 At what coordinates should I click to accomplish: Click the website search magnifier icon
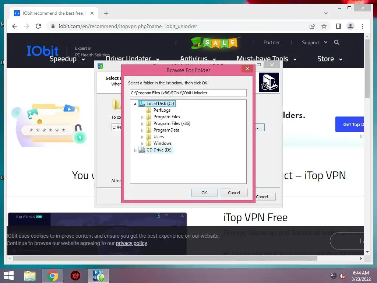click(337, 42)
